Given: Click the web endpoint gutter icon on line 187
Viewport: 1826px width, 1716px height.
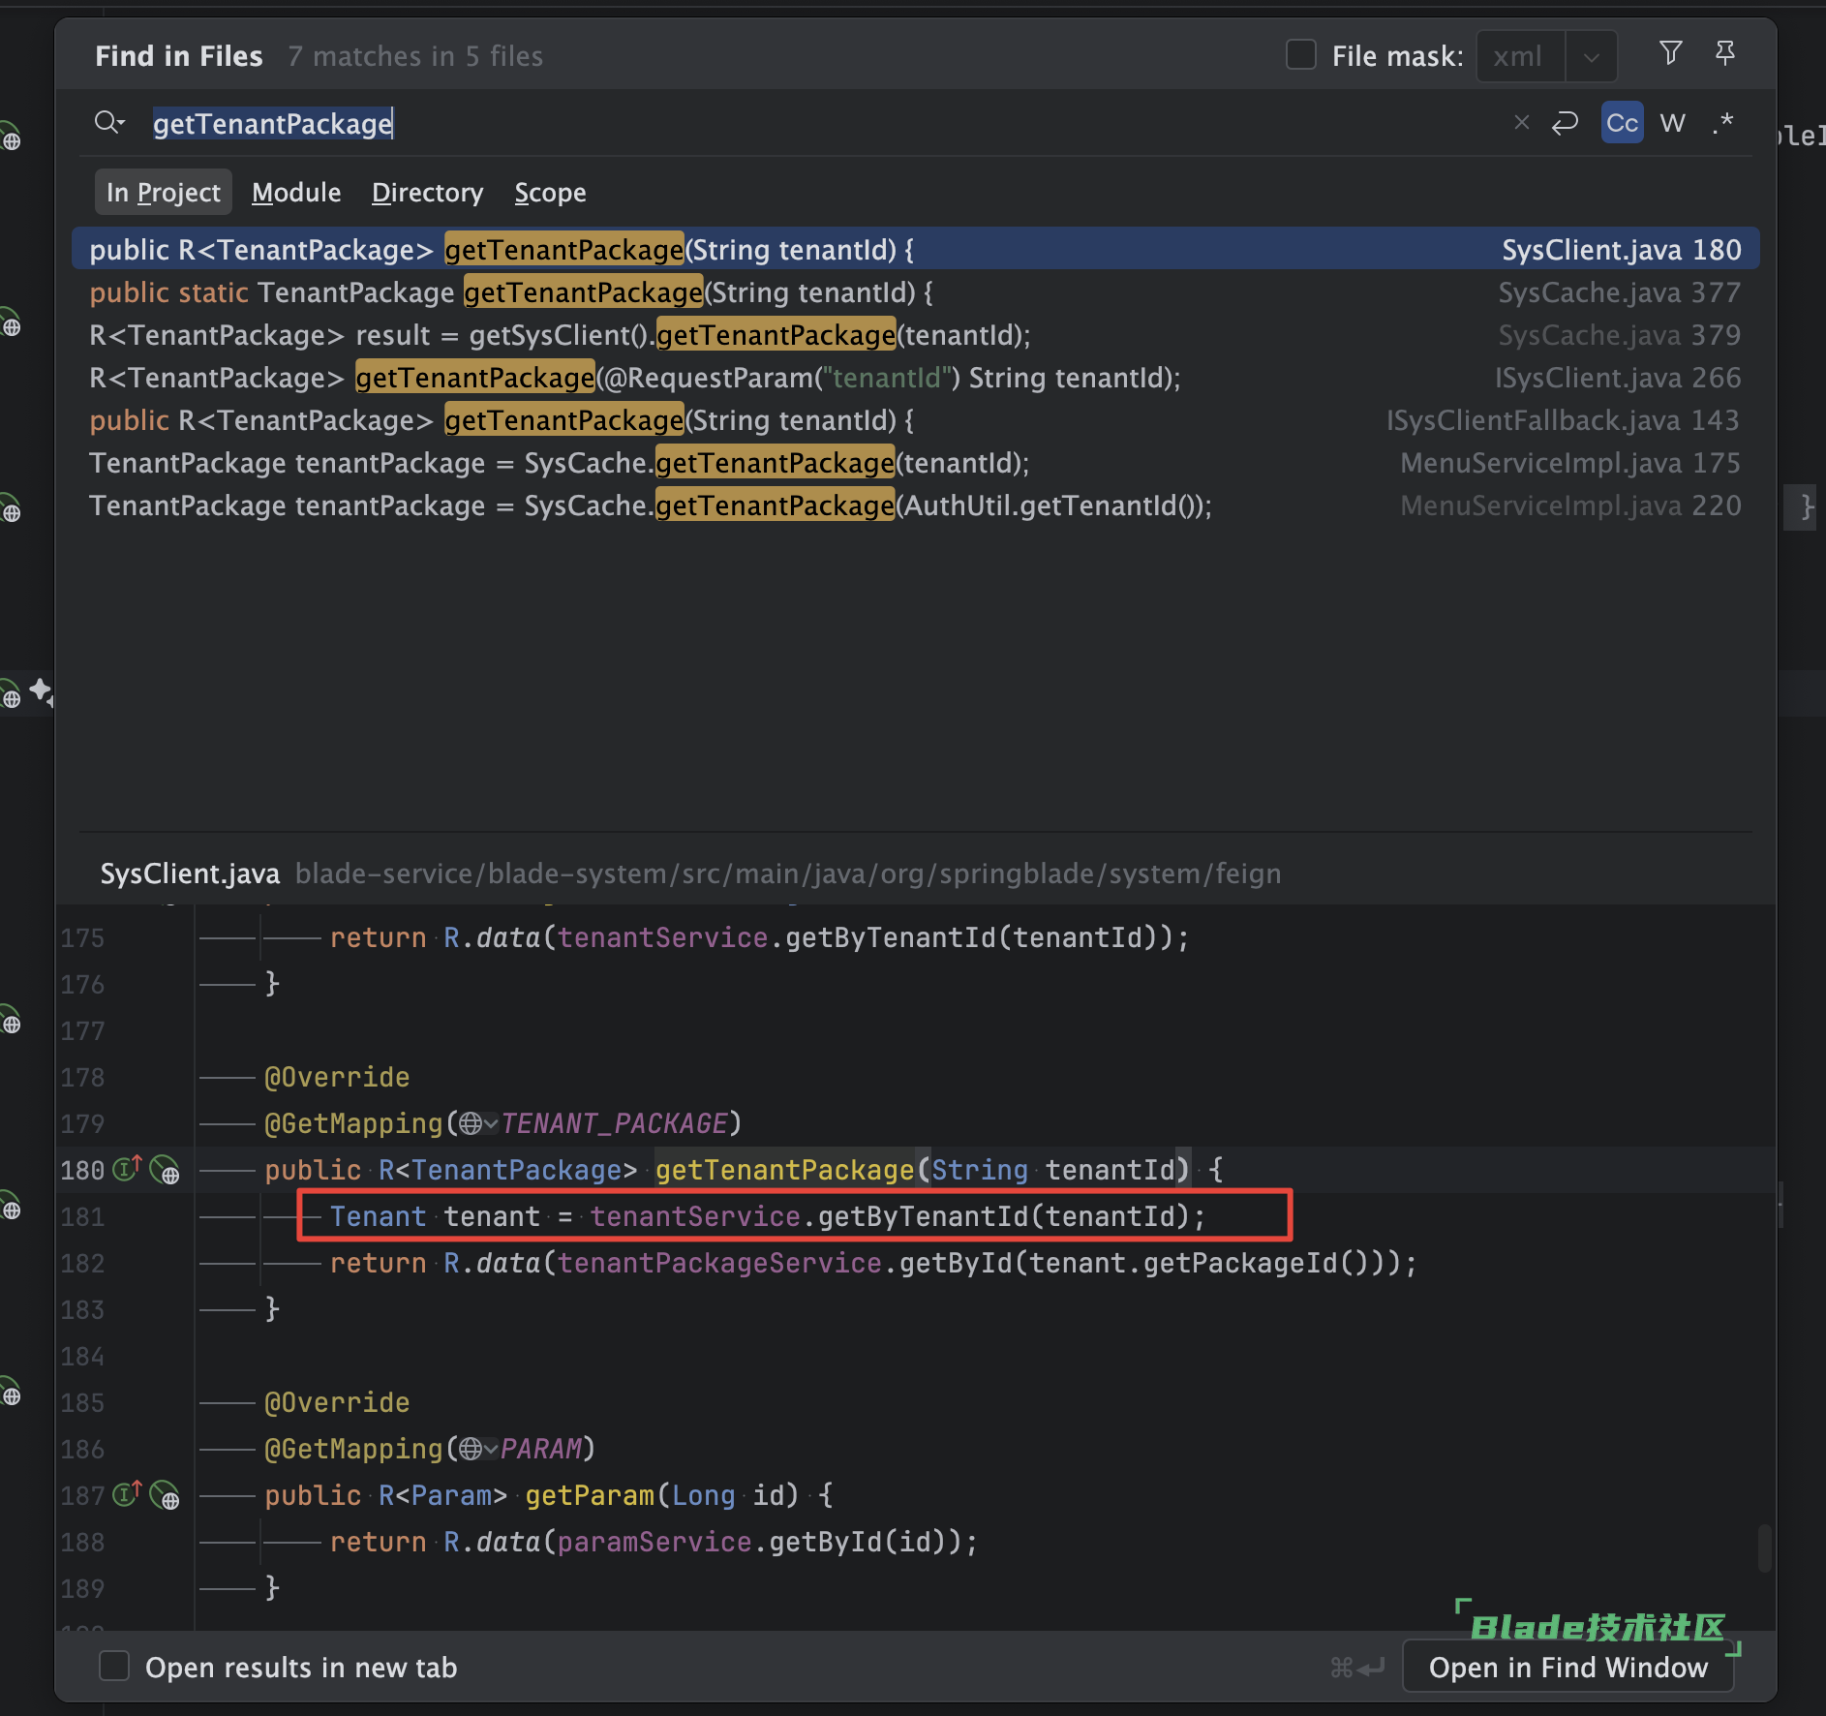Looking at the screenshot, I should 166,1496.
